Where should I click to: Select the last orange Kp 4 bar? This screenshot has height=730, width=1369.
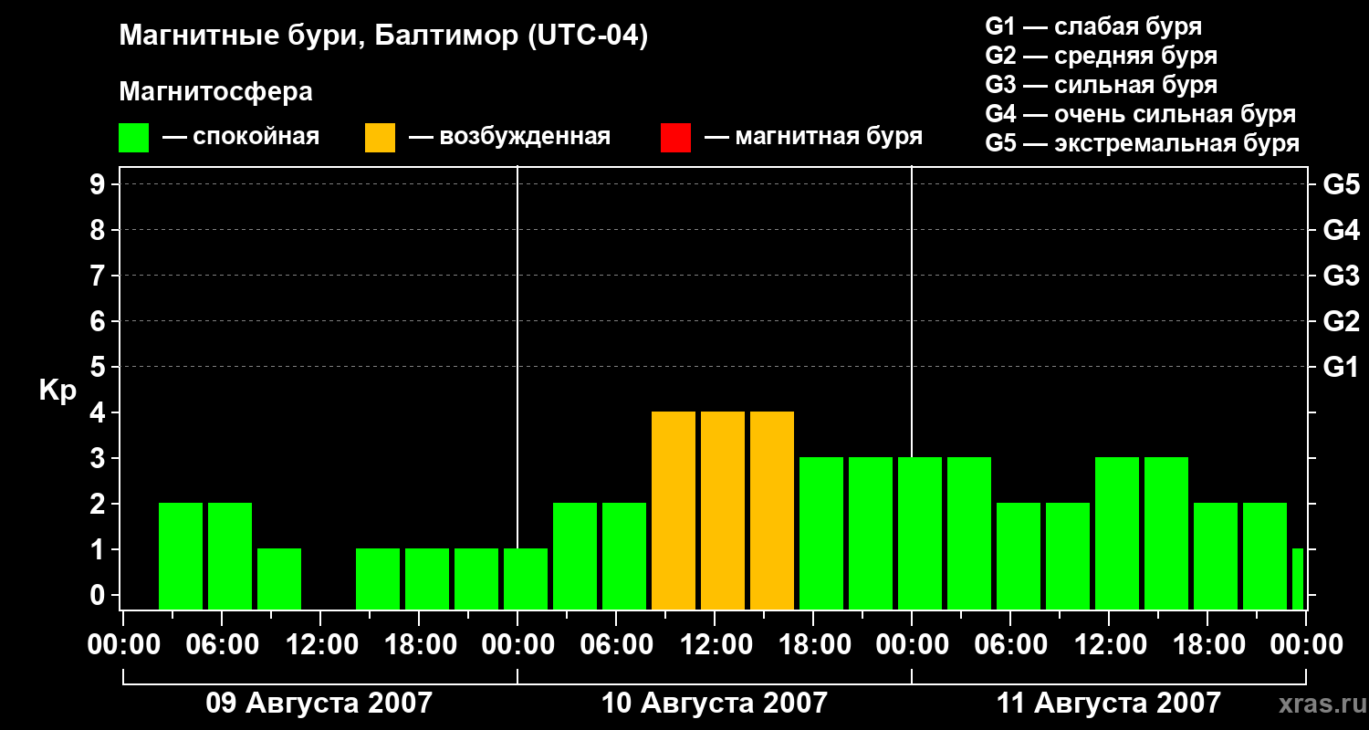(x=772, y=510)
